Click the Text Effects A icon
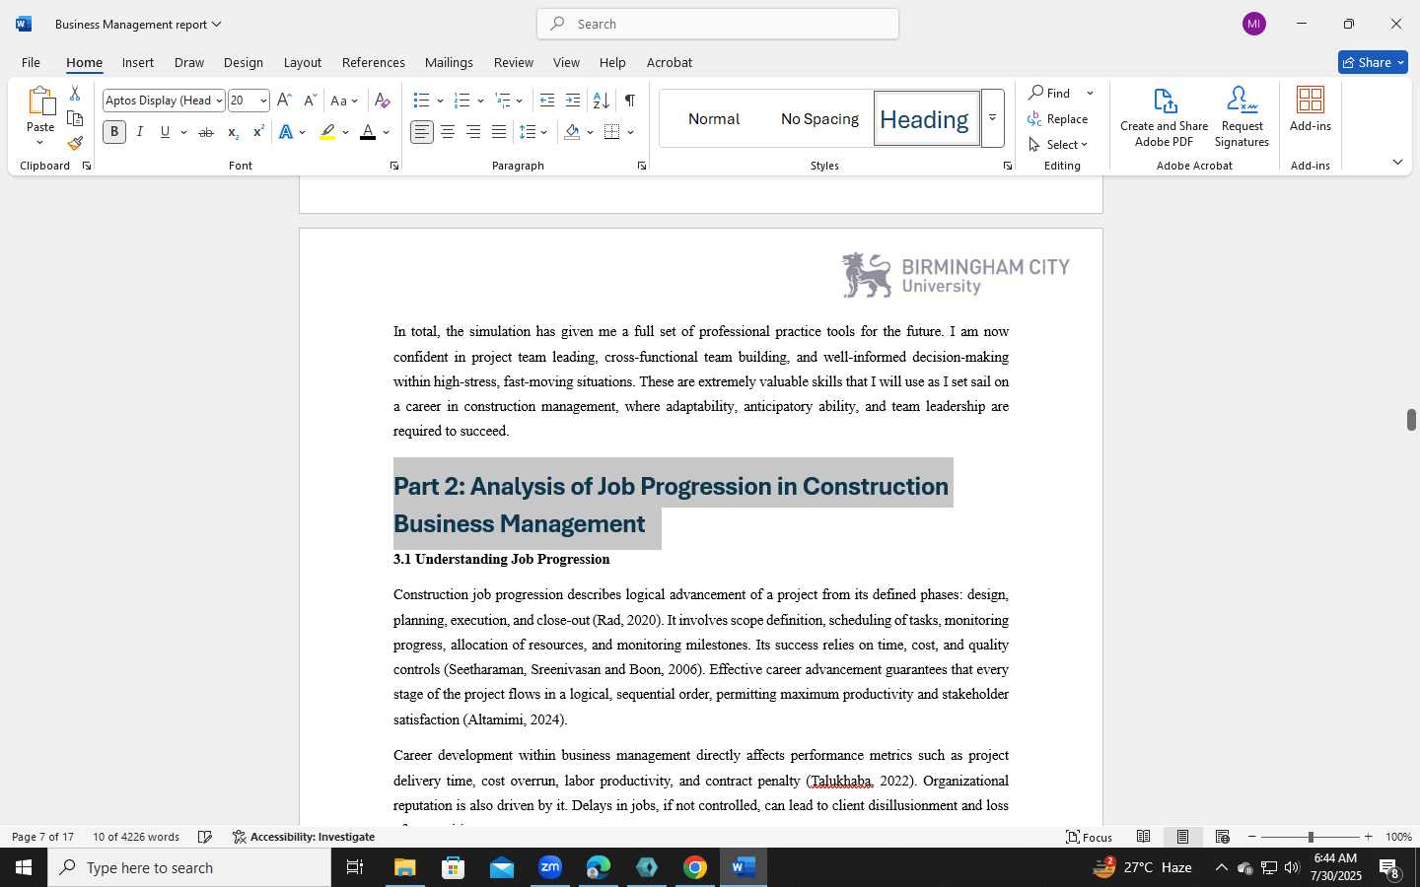Screen dimensions: 1420x887 point(286,132)
